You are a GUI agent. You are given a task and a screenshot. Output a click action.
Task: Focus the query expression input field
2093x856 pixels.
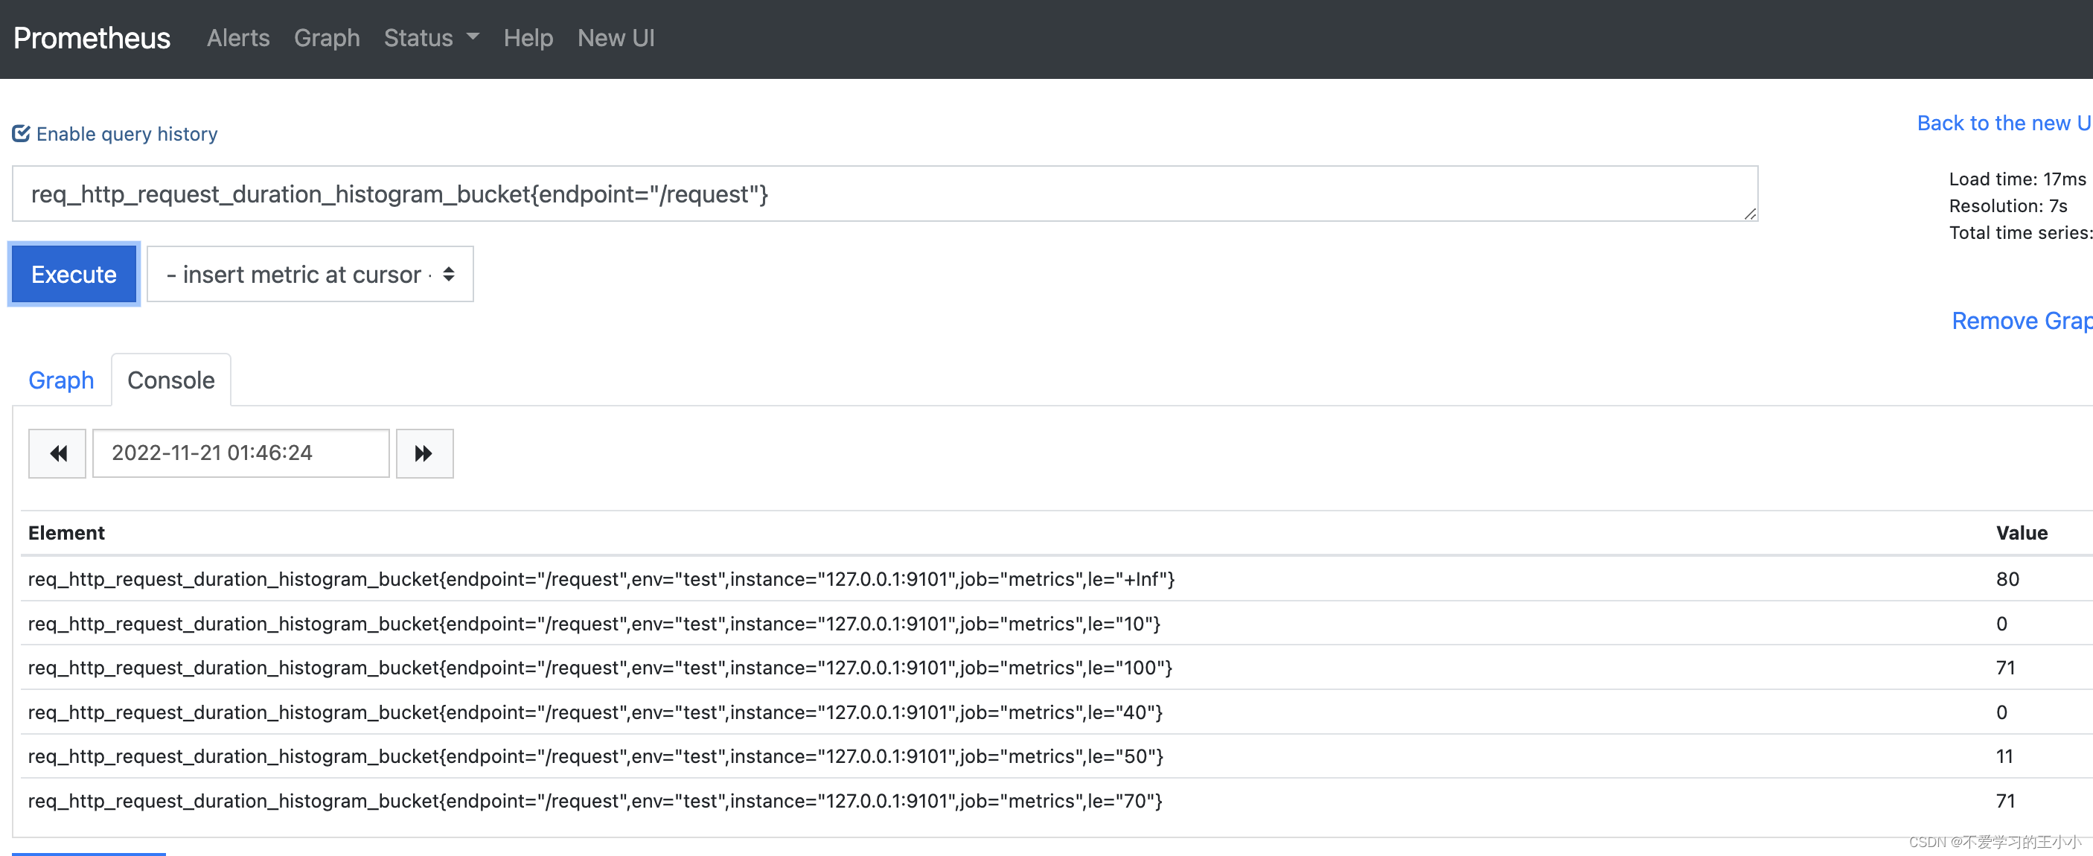coord(885,194)
